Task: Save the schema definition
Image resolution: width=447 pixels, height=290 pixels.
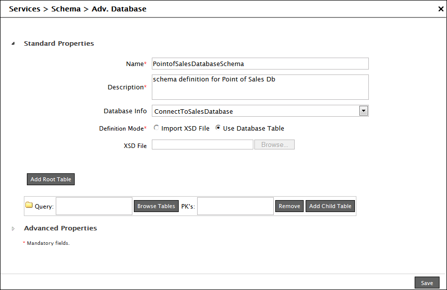Action: coord(427,283)
